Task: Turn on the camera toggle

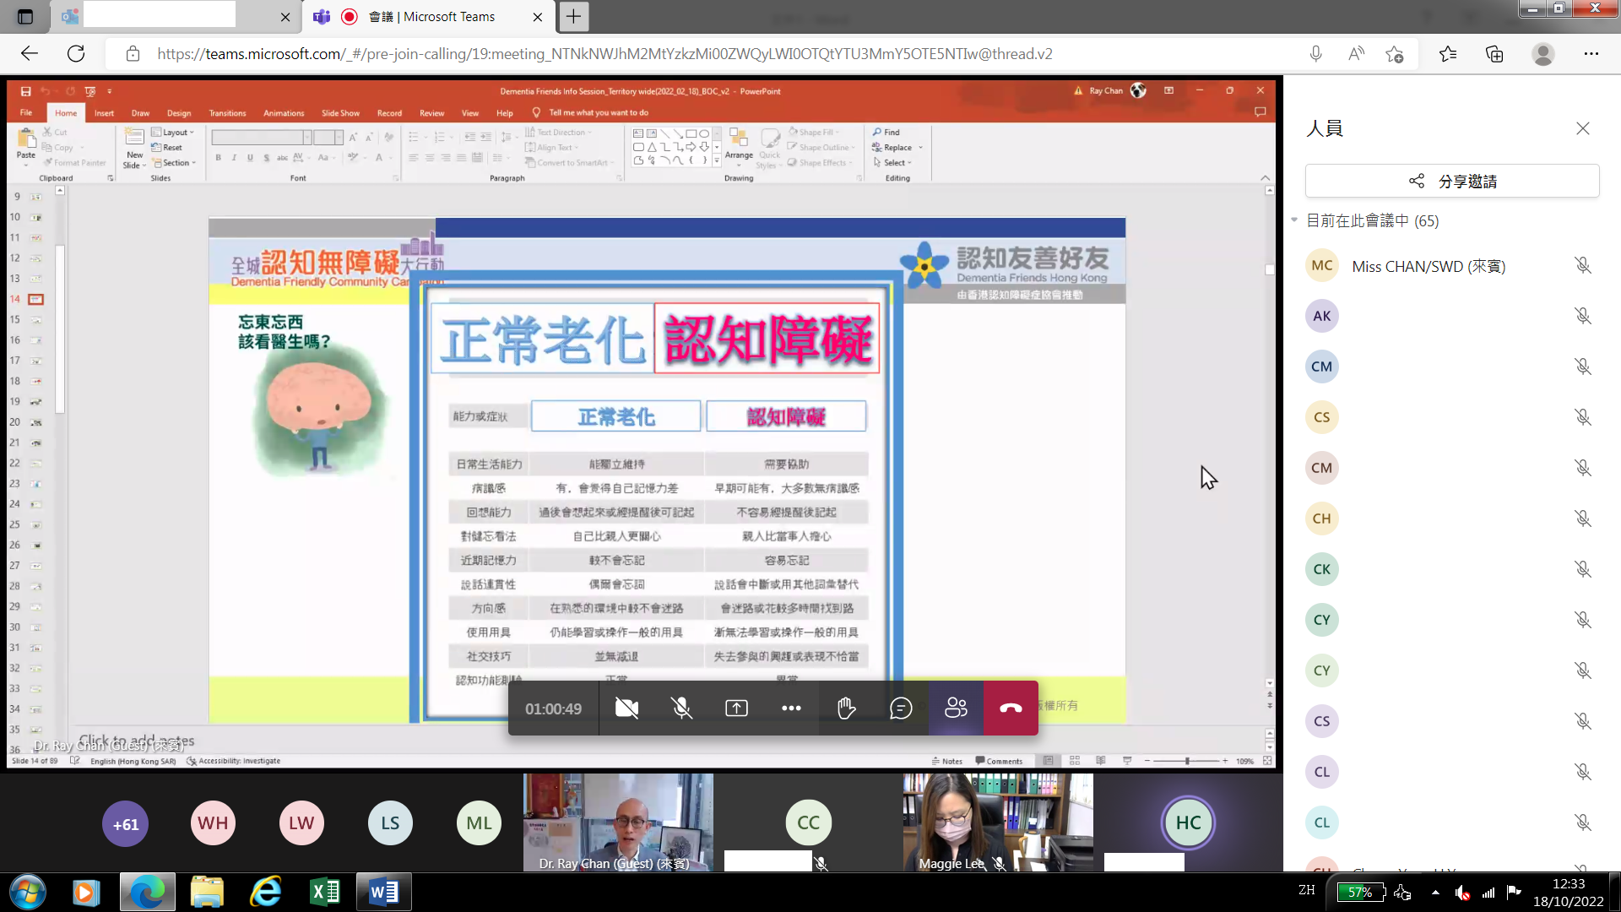Action: 626,708
